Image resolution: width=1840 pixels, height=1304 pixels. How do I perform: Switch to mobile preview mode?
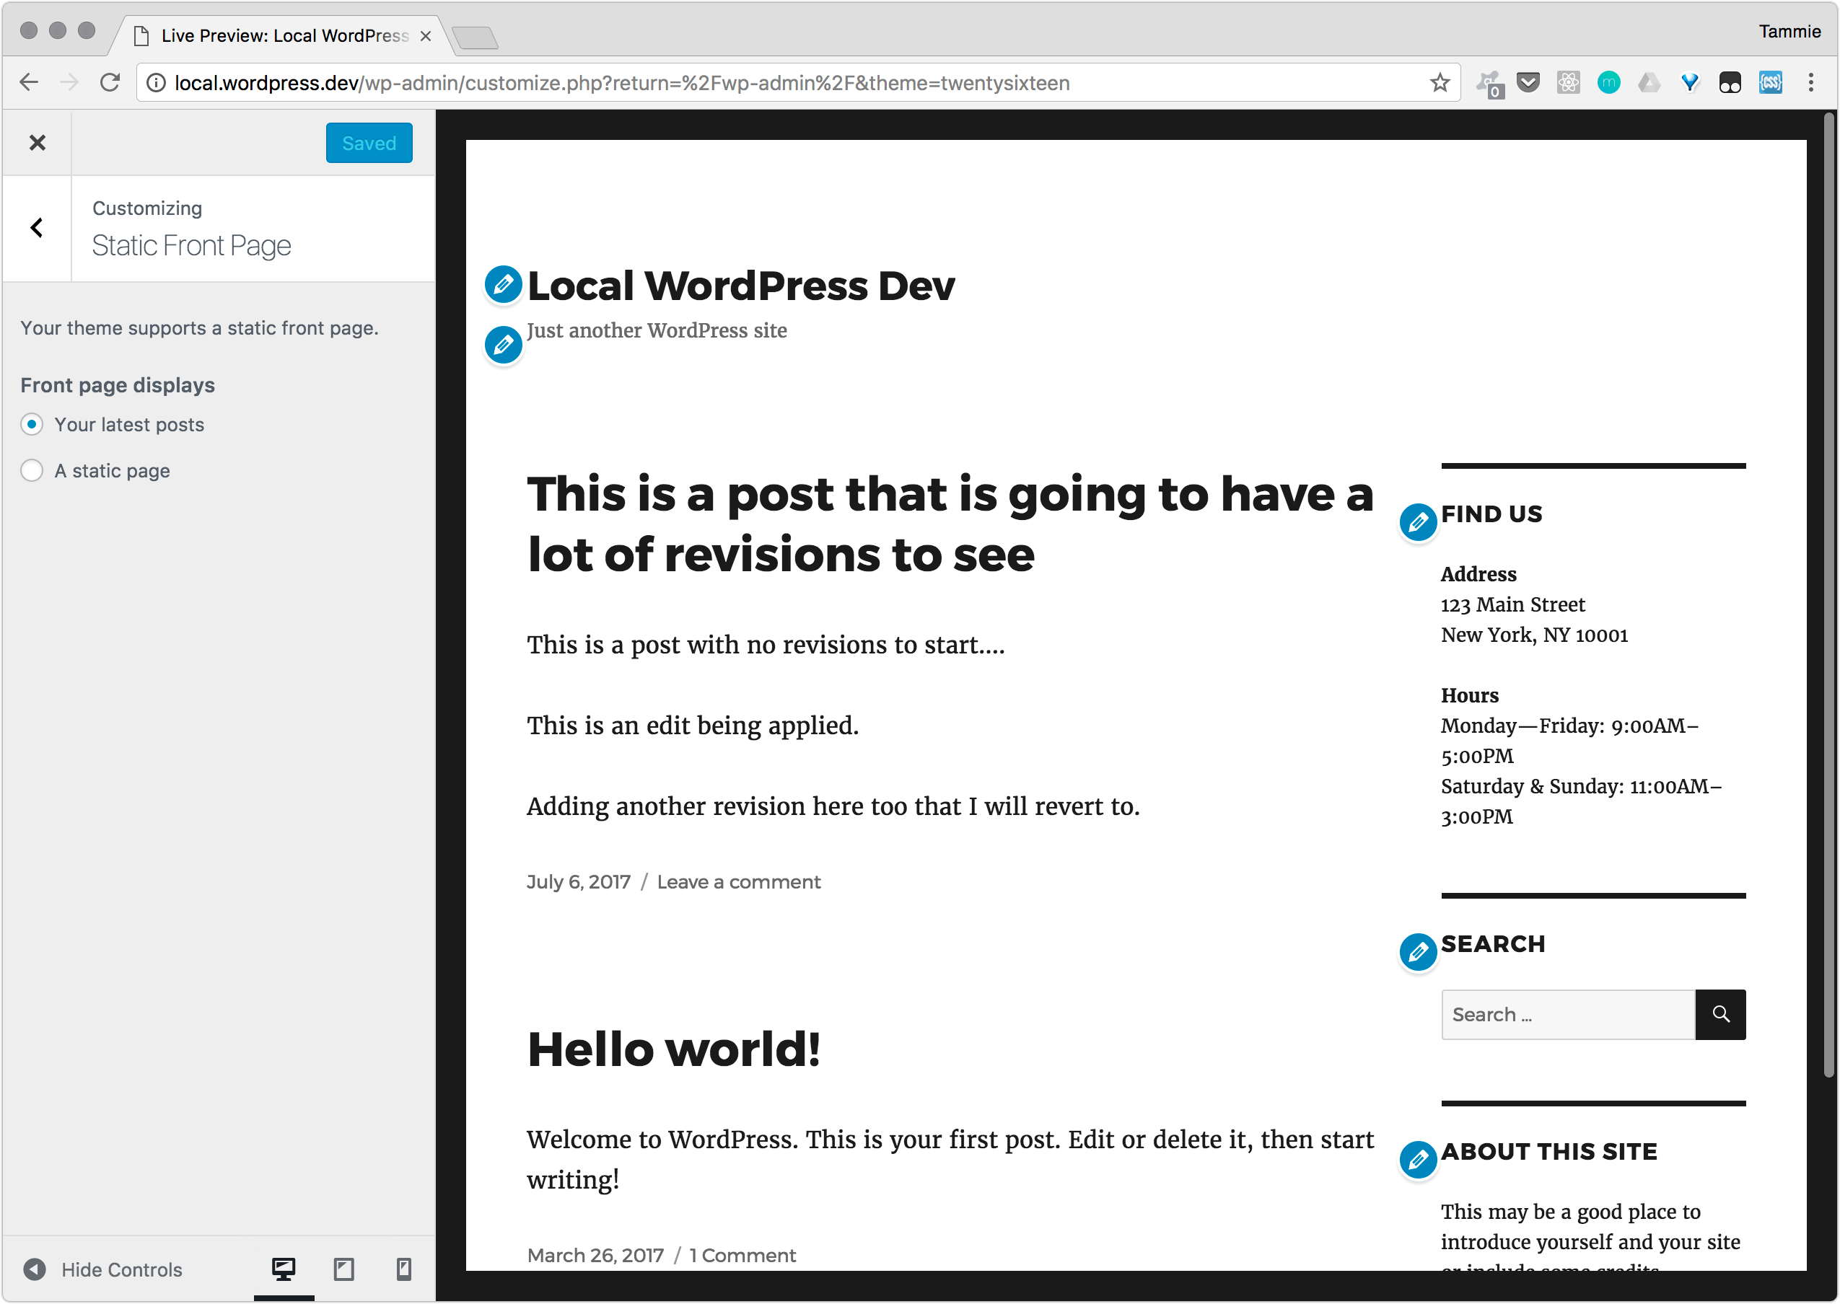click(404, 1269)
